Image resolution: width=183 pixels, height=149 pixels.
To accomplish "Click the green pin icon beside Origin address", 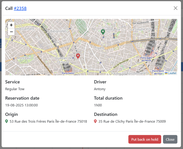I will [7, 121].
